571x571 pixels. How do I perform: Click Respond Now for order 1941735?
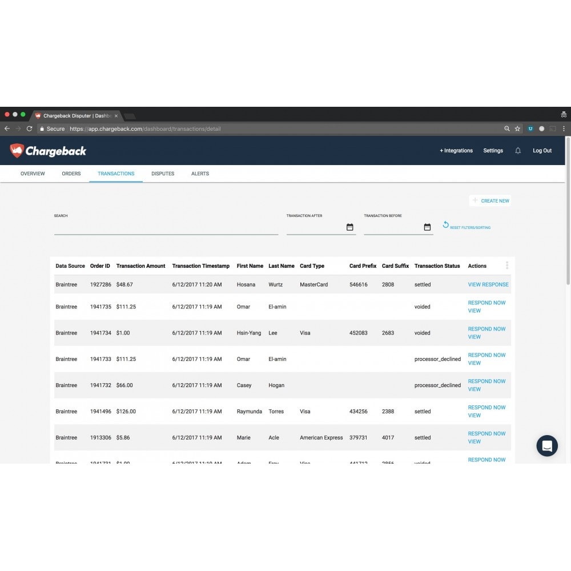tap(486, 303)
